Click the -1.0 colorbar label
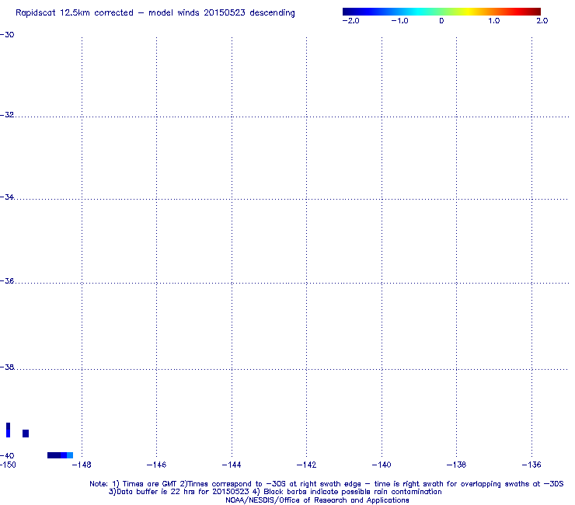The height and width of the screenshot is (505, 575). pyautogui.click(x=399, y=21)
